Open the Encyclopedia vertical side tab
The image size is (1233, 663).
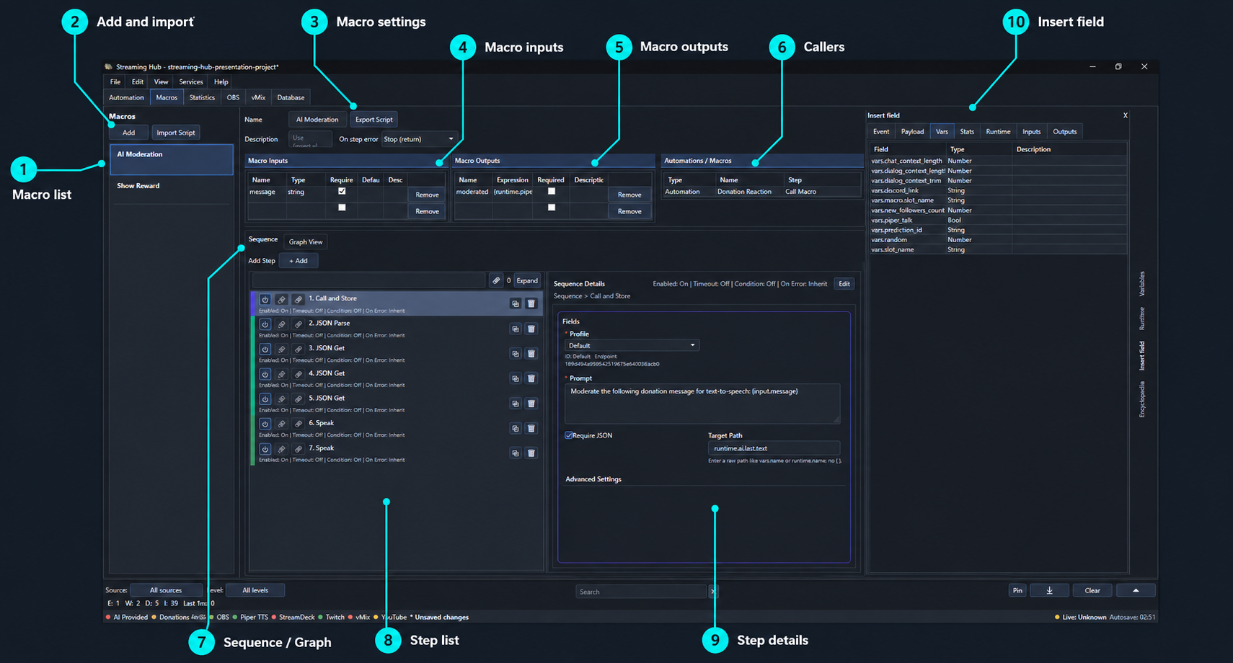[1142, 400]
